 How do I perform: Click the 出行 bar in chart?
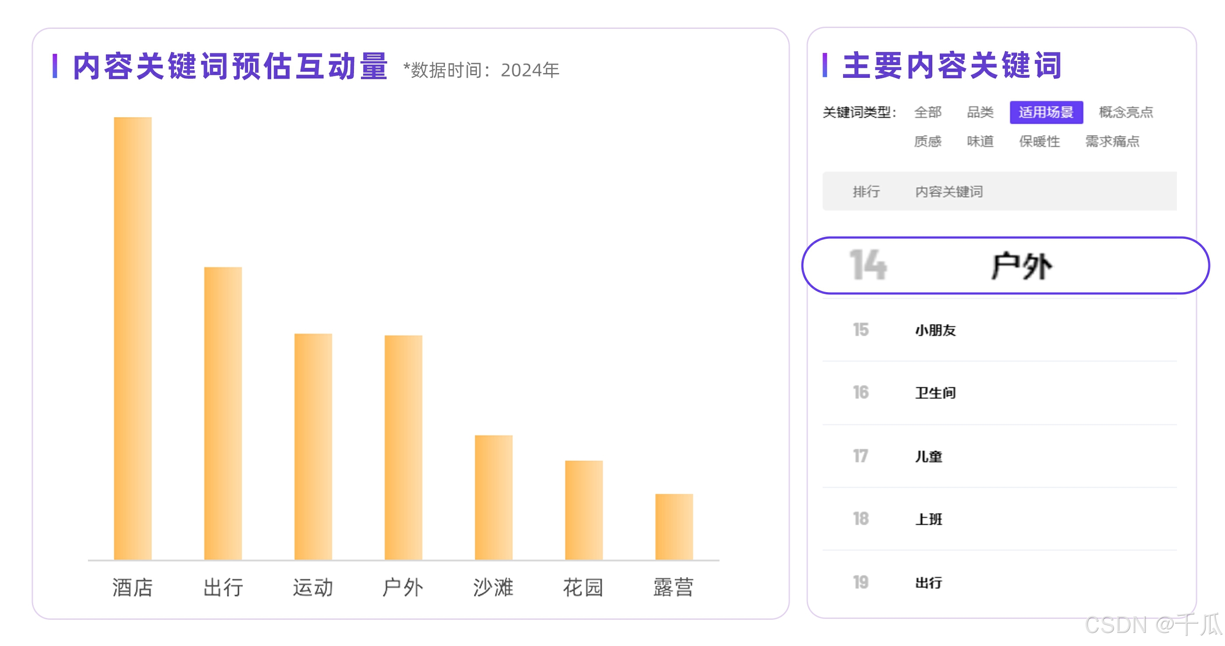pos(223,413)
